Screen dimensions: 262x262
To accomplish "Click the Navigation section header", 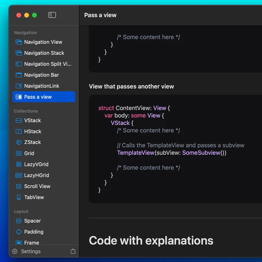I will pos(25,33).
